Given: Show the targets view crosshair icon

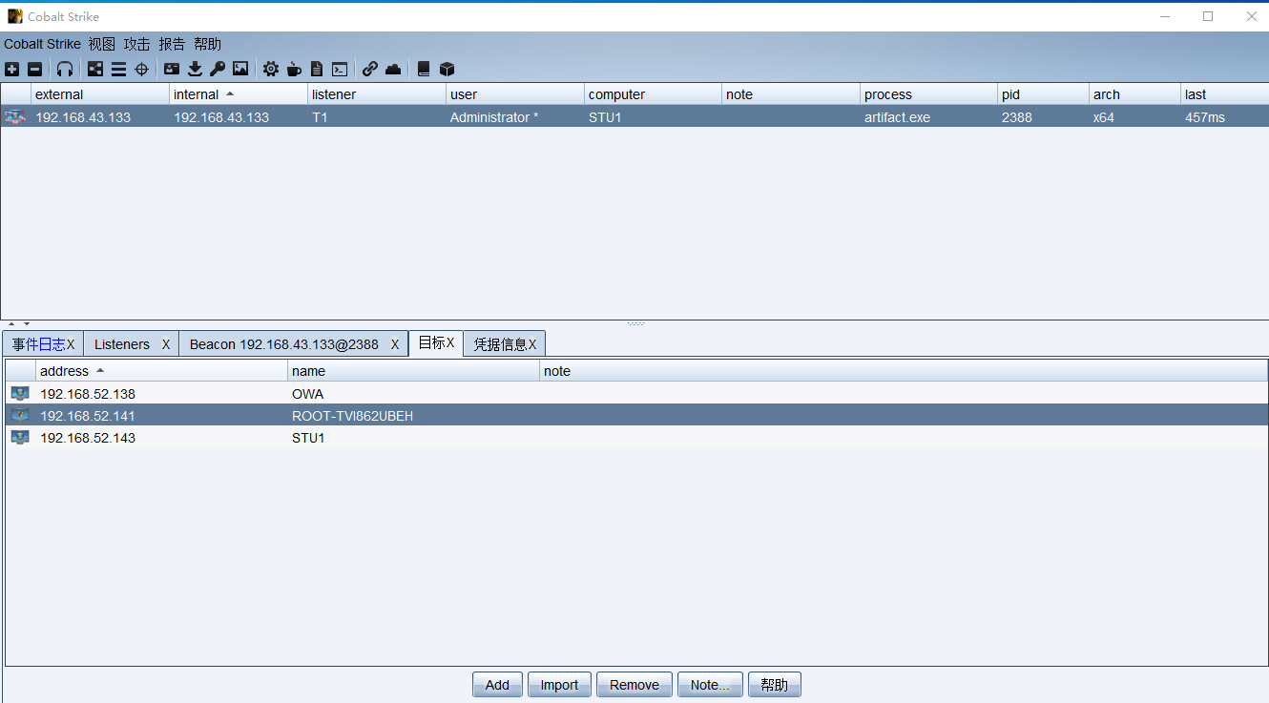Looking at the screenshot, I should [x=141, y=69].
